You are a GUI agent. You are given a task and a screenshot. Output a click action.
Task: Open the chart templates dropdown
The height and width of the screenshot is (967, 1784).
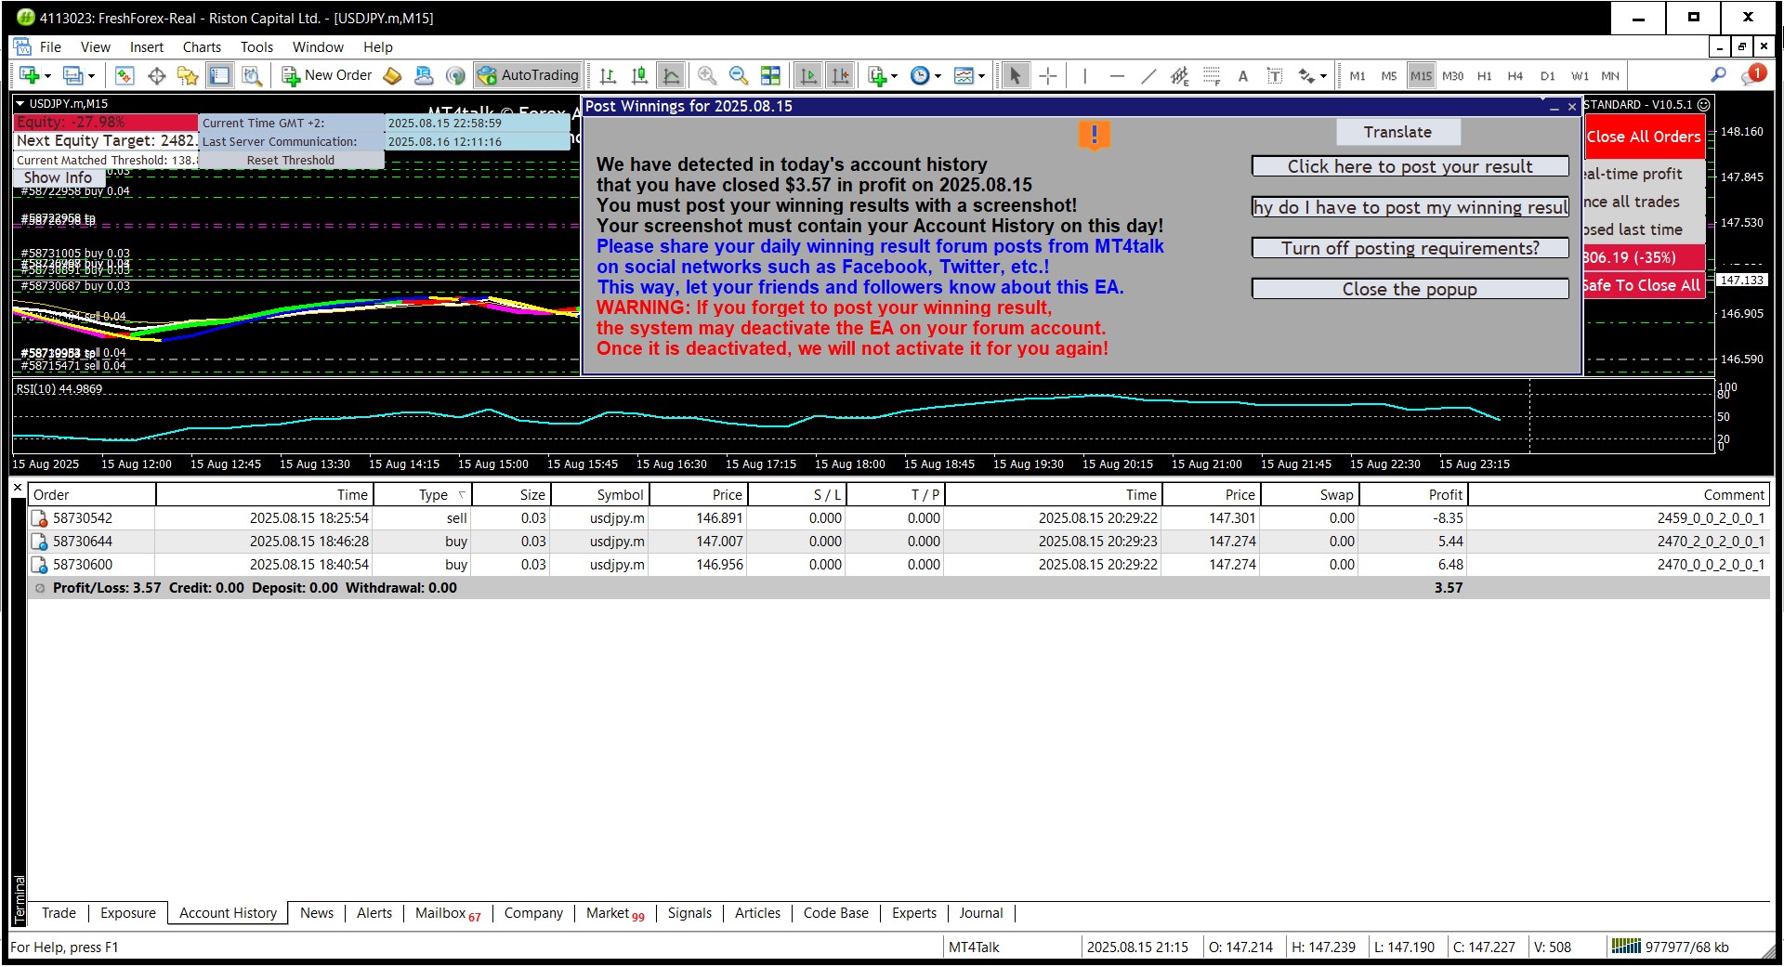coord(981,76)
